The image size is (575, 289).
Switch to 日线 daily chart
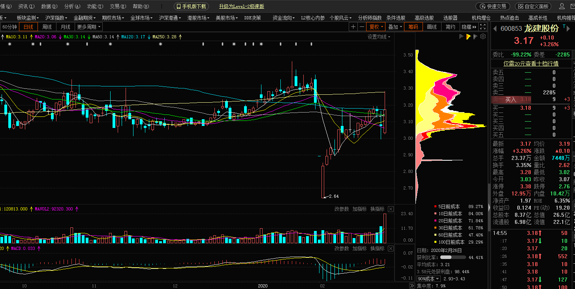click(28, 27)
